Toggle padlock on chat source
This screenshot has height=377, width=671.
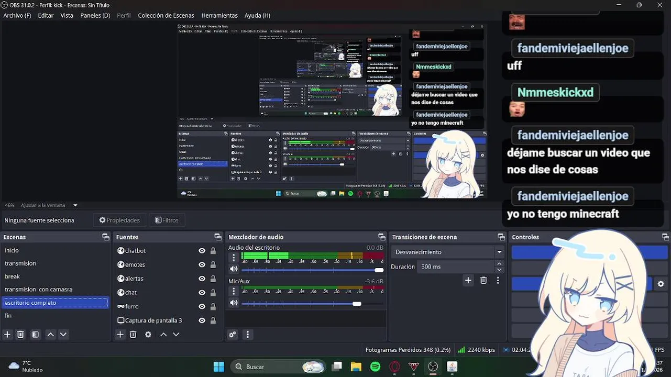click(x=213, y=293)
